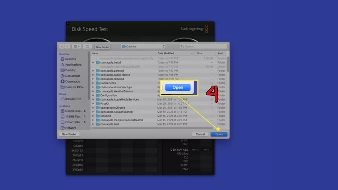The width and height of the screenshot is (338, 190).
Task: Toggle the Date Modified sort chevron
Action: pyautogui.click(x=192, y=53)
